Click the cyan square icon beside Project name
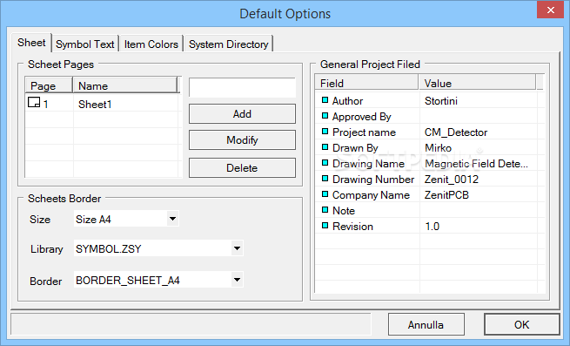Screen dimensions: 570x346 325,131
